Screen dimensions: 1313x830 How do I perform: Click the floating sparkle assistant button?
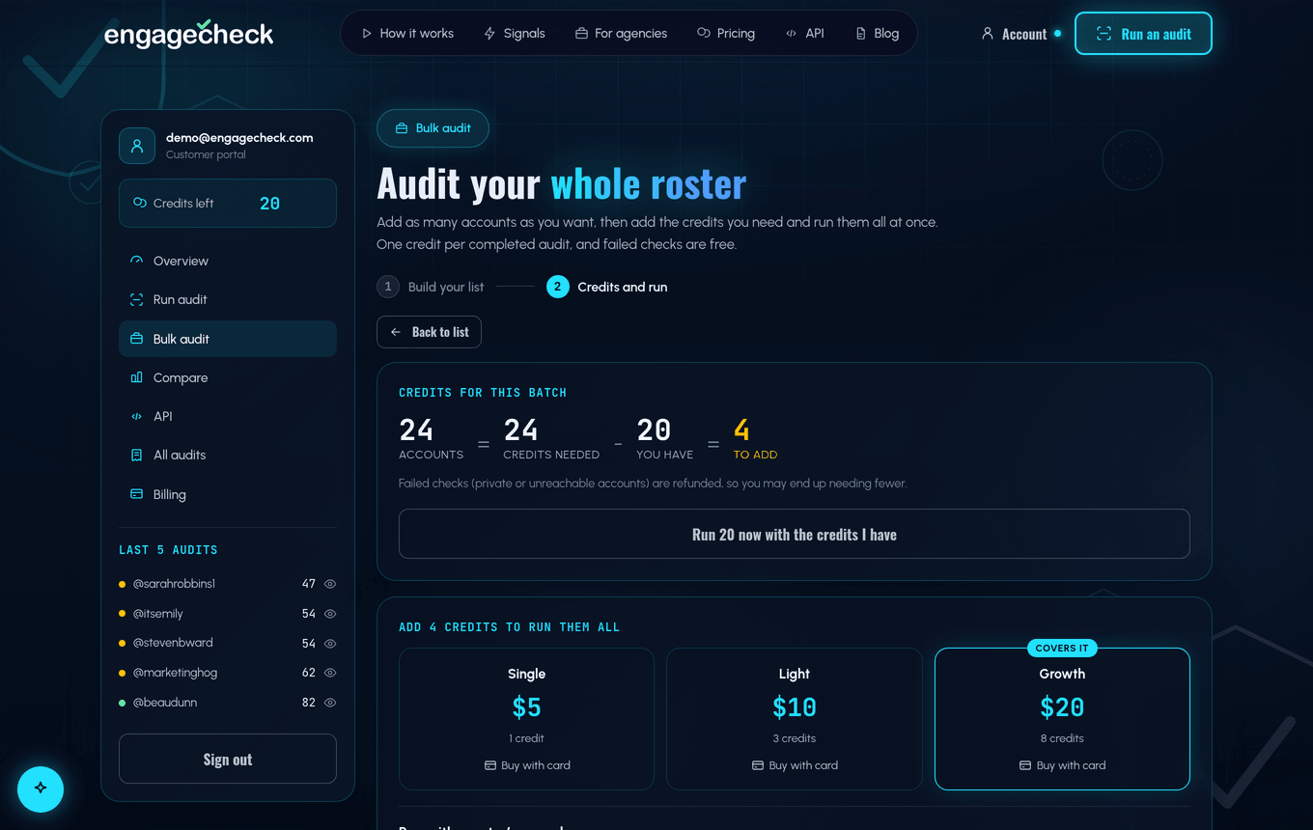(41, 788)
